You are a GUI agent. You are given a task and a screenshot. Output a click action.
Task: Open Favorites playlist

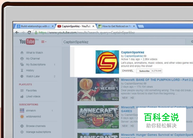click(x=31, y=91)
